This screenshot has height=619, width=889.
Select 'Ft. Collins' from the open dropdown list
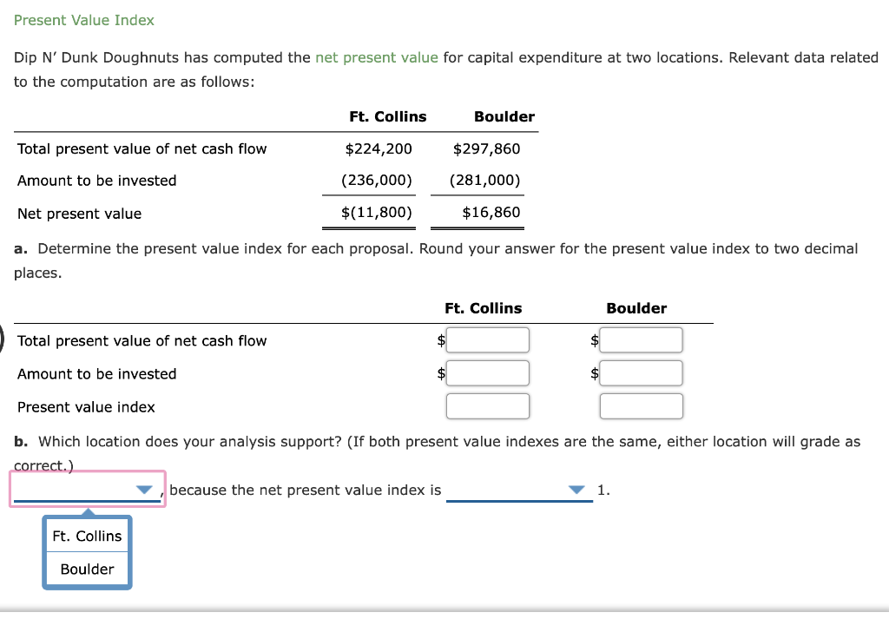(86, 536)
